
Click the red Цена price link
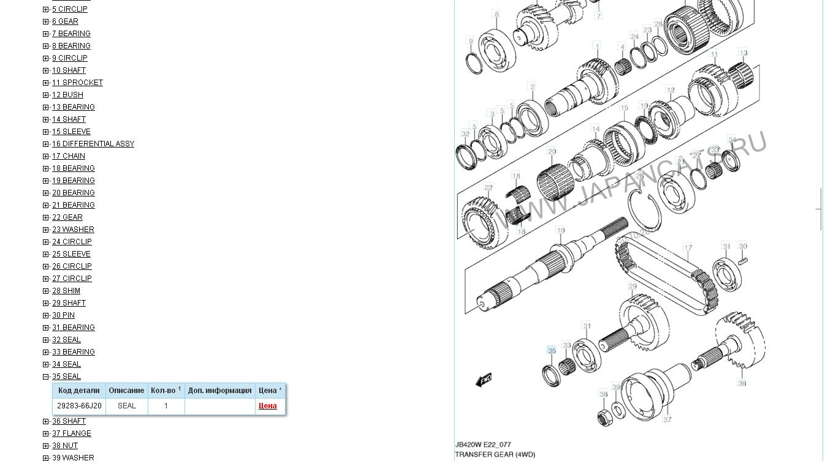click(268, 406)
